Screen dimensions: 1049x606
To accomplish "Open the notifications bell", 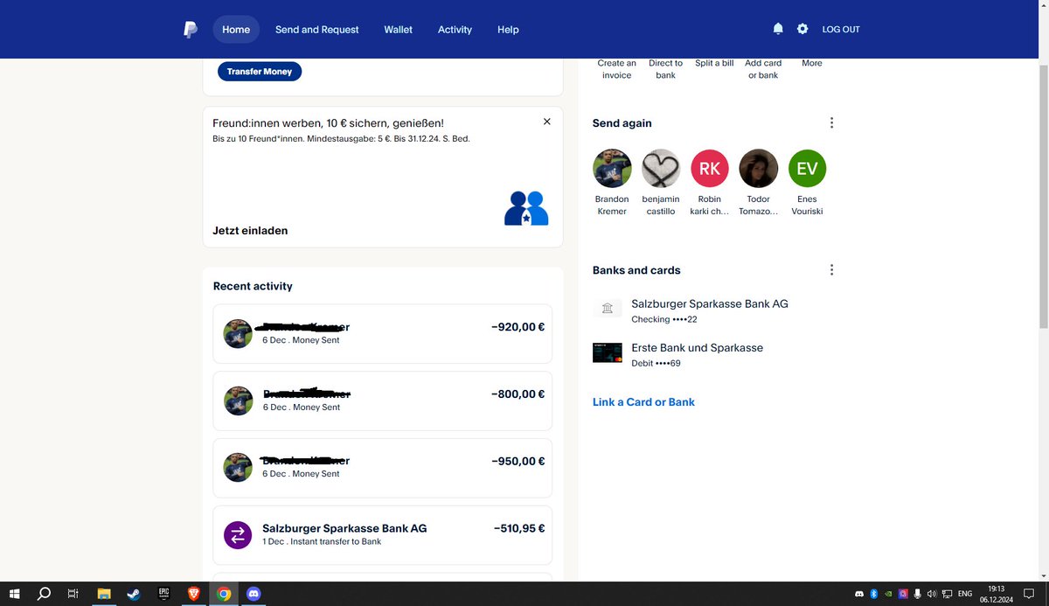I will (778, 29).
